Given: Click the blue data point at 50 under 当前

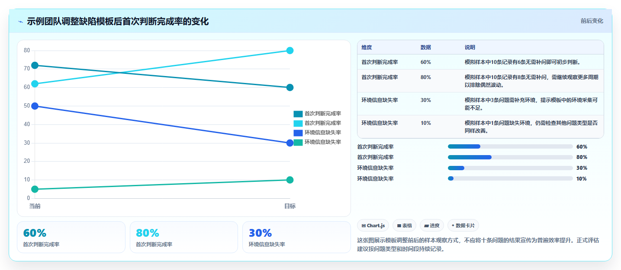Looking at the screenshot, I should (x=35, y=106).
